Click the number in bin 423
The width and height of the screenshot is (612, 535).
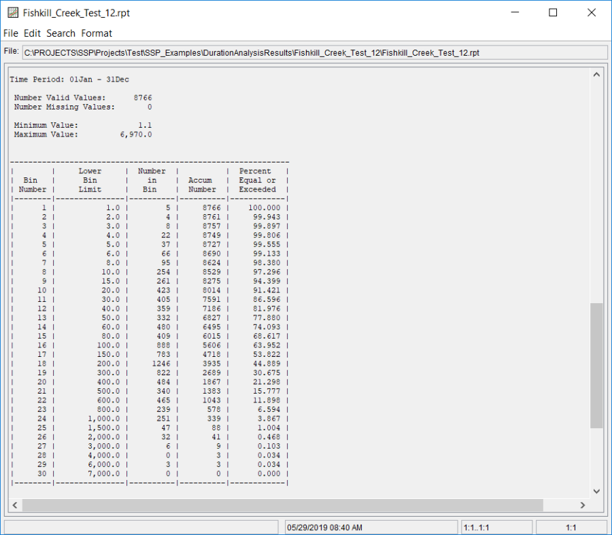pos(163,290)
